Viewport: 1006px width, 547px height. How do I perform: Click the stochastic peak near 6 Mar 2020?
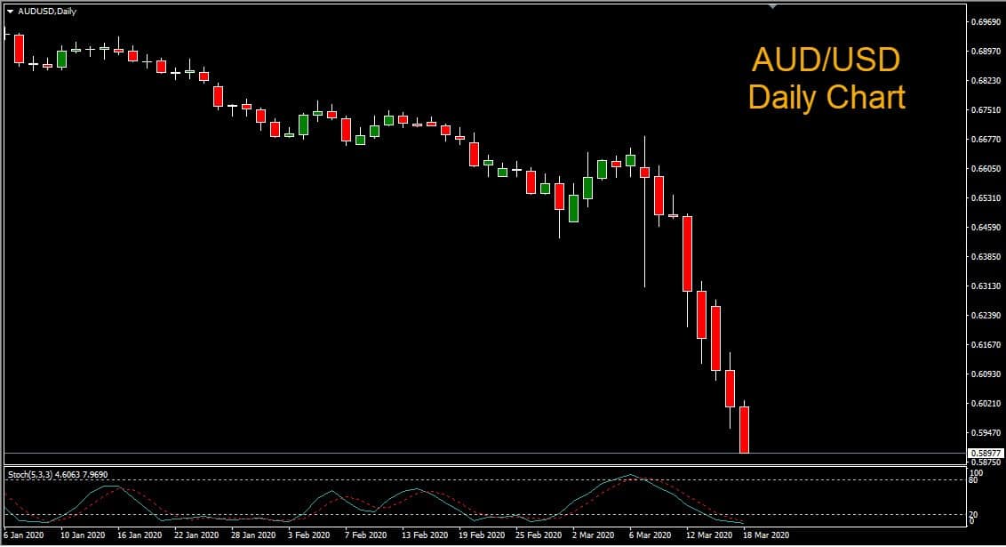coord(630,476)
